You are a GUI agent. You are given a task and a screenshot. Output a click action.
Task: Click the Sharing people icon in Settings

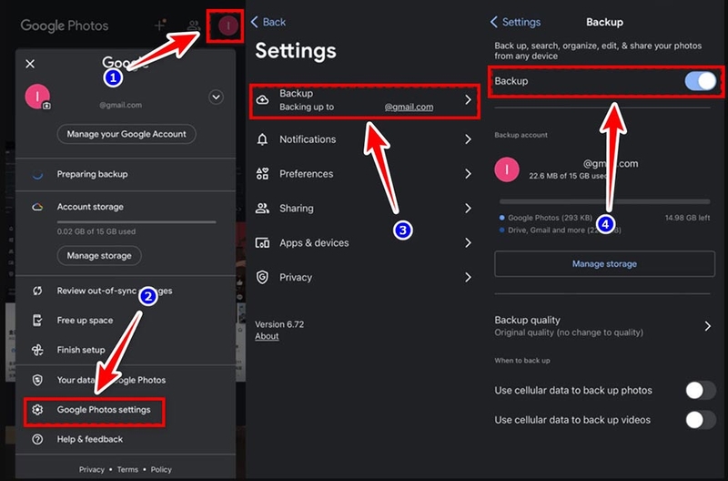coord(262,209)
